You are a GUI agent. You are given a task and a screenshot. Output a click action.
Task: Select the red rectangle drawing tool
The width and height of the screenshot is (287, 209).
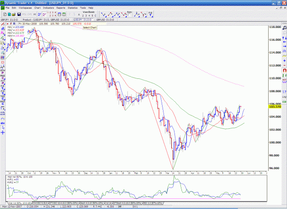point(3,62)
